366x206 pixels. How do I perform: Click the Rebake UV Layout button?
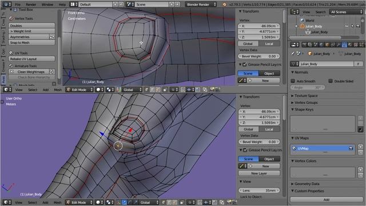point(32,59)
